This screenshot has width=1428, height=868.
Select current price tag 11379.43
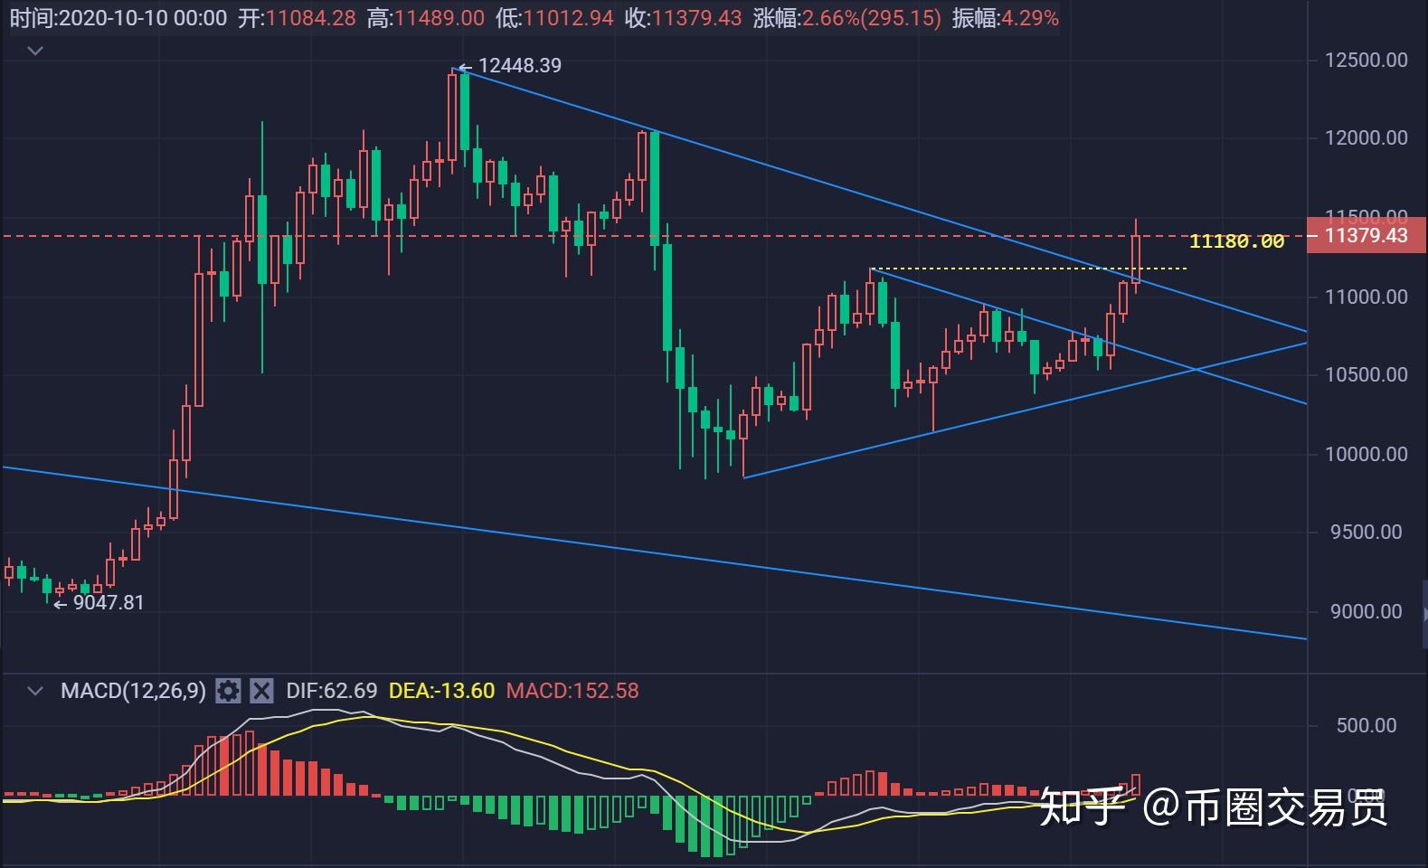(1367, 236)
